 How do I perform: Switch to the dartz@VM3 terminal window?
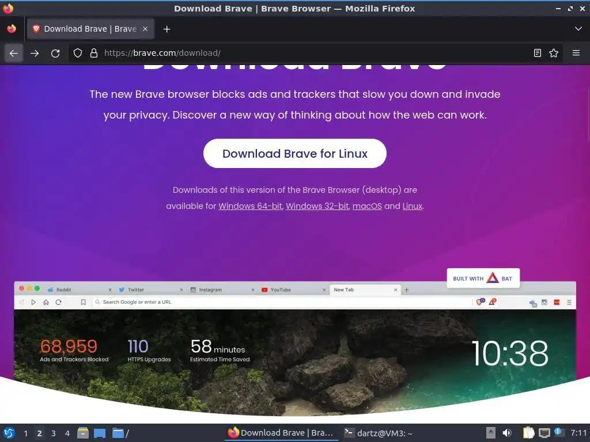[x=378, y=433]
